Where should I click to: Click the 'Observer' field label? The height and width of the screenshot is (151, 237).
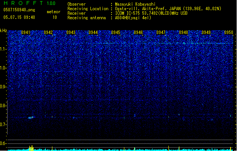coord(76,4)
